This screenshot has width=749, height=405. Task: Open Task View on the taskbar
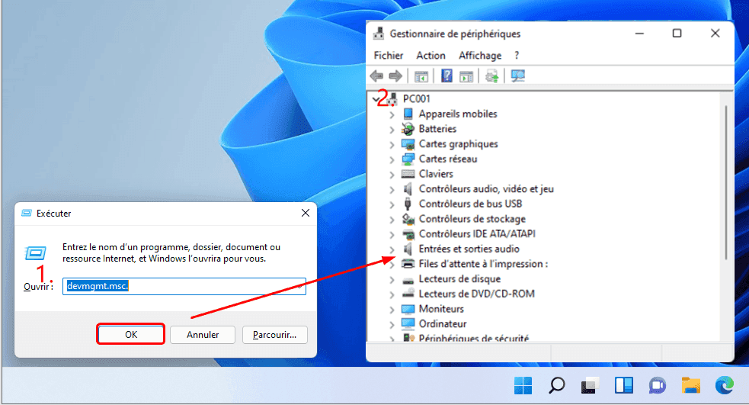(590, 385)
